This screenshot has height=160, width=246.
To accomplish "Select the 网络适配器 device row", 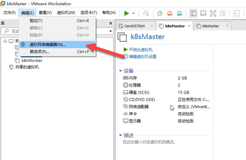I will click(x=166, y=107).
